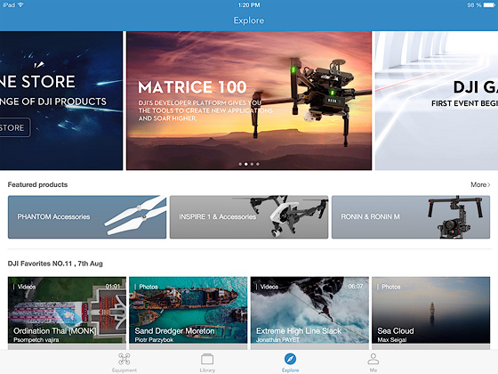Open PHANTOM Accessories product card

(x=87, y=217)
